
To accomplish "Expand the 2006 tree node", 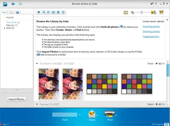I will coord(4,28).
